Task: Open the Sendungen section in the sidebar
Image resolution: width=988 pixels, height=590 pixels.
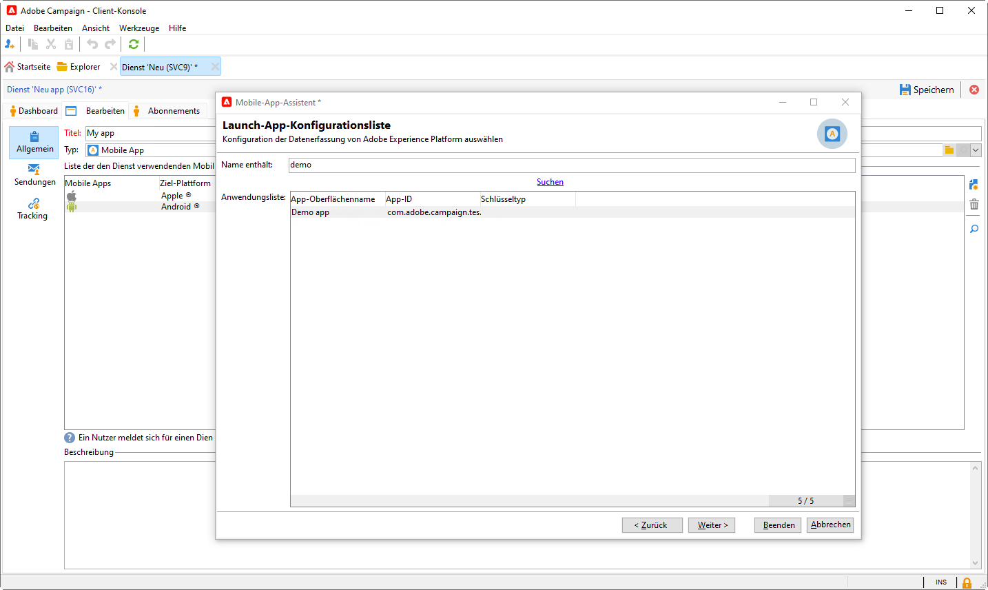Action: [x=34, y=175]
